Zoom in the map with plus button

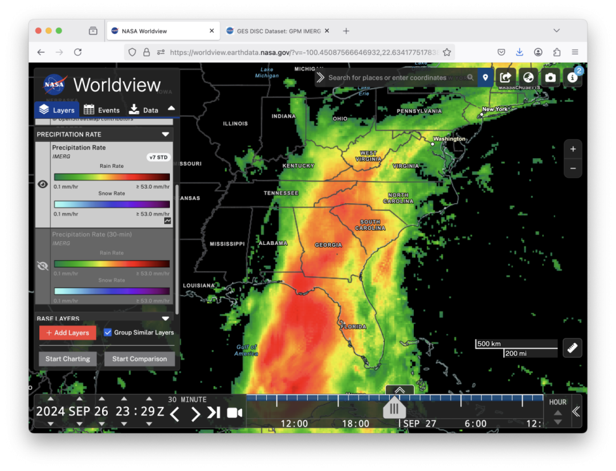573,149
